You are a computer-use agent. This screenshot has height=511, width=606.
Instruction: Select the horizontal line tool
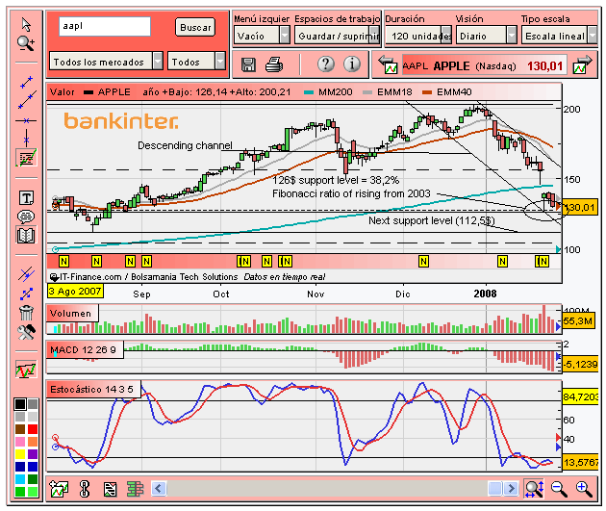[x=26, y=120]
